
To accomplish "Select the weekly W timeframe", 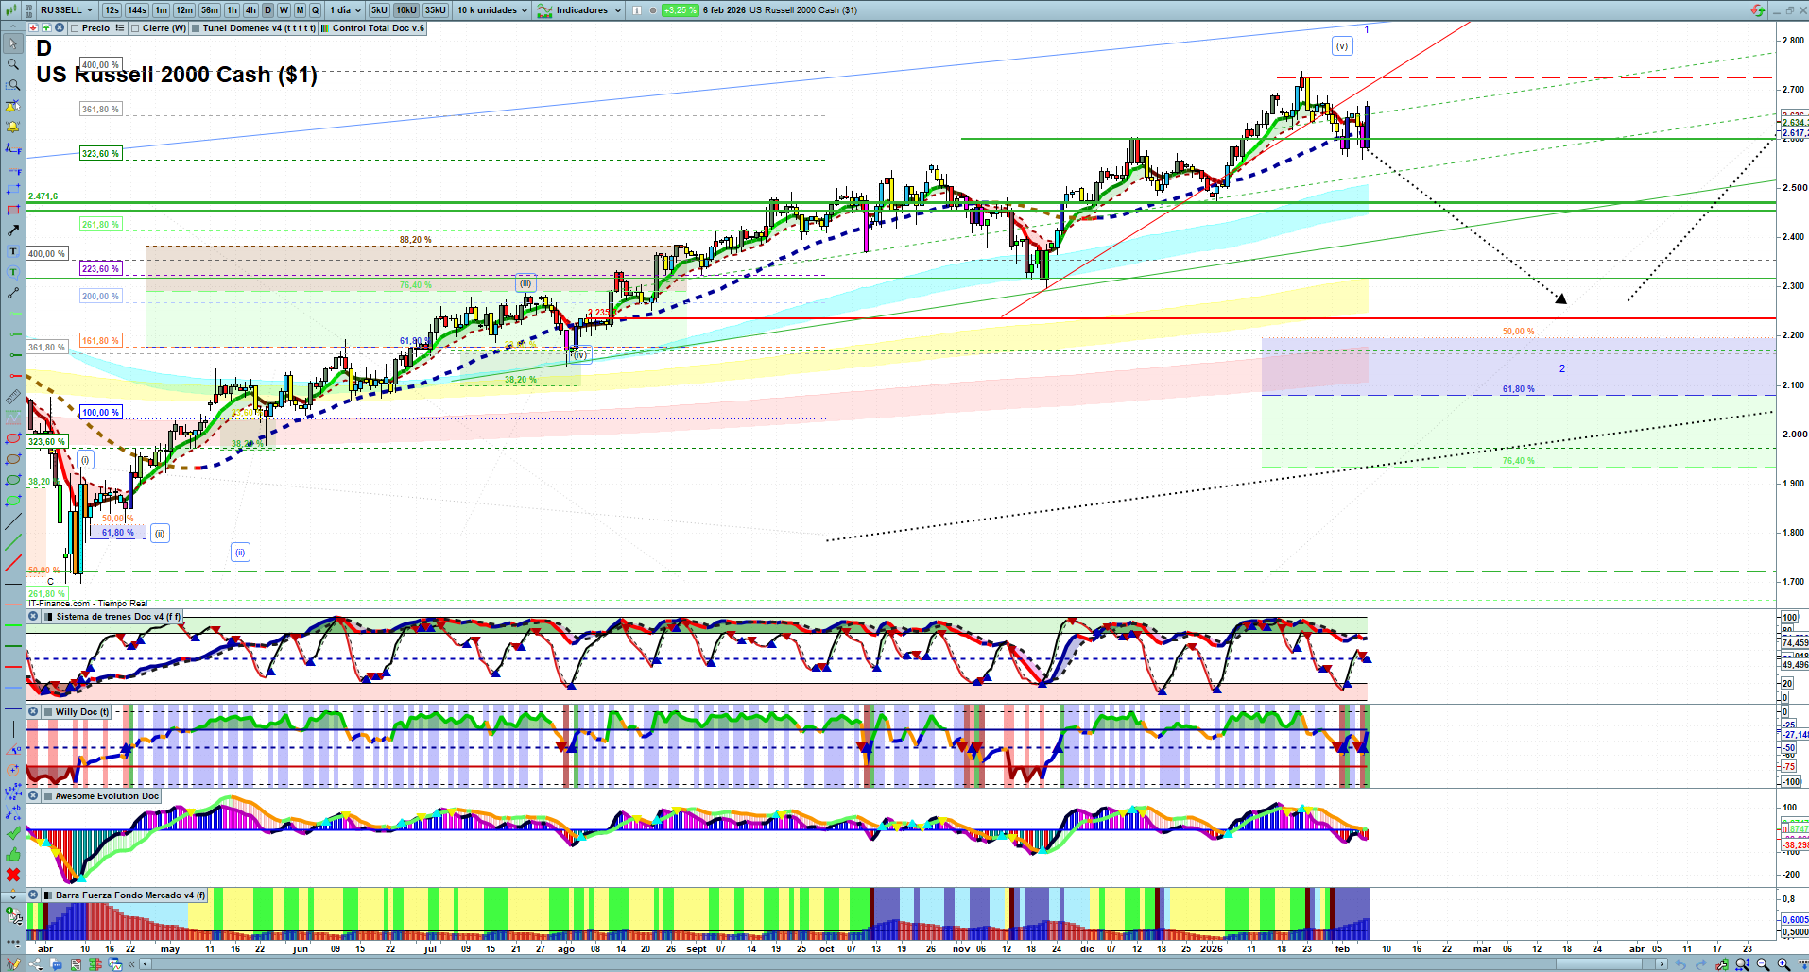I will pos(284,10).
